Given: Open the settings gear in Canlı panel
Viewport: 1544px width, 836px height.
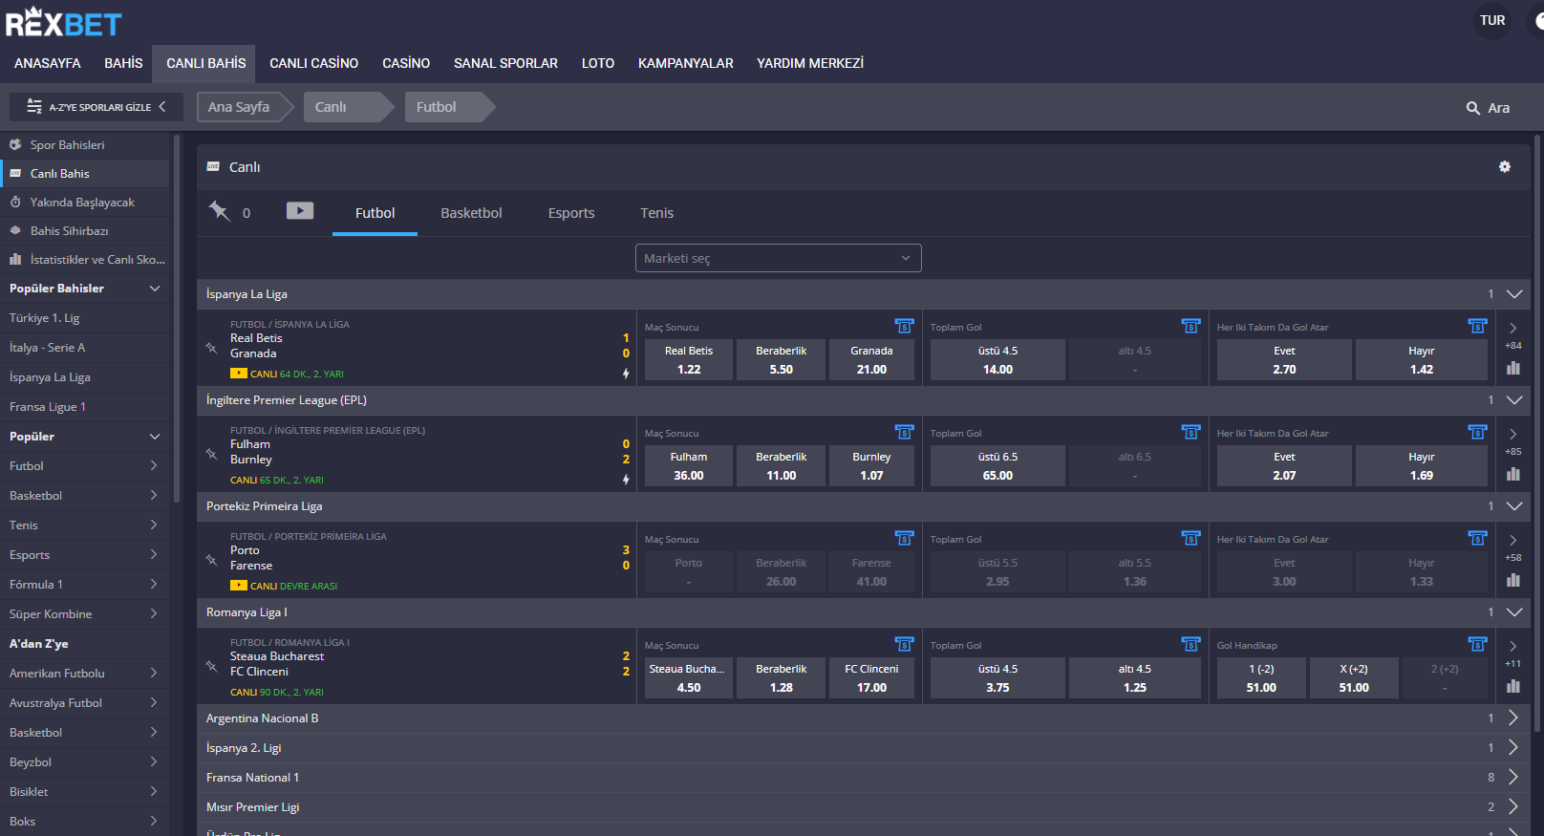Looking at the screenshot, I should pos(1505,166).
